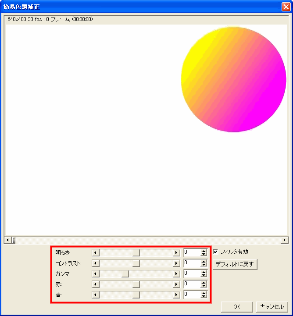
Task: Click the left arrow of the 明るさ slider
Action: pyautogui.click(x=96, y=252)
